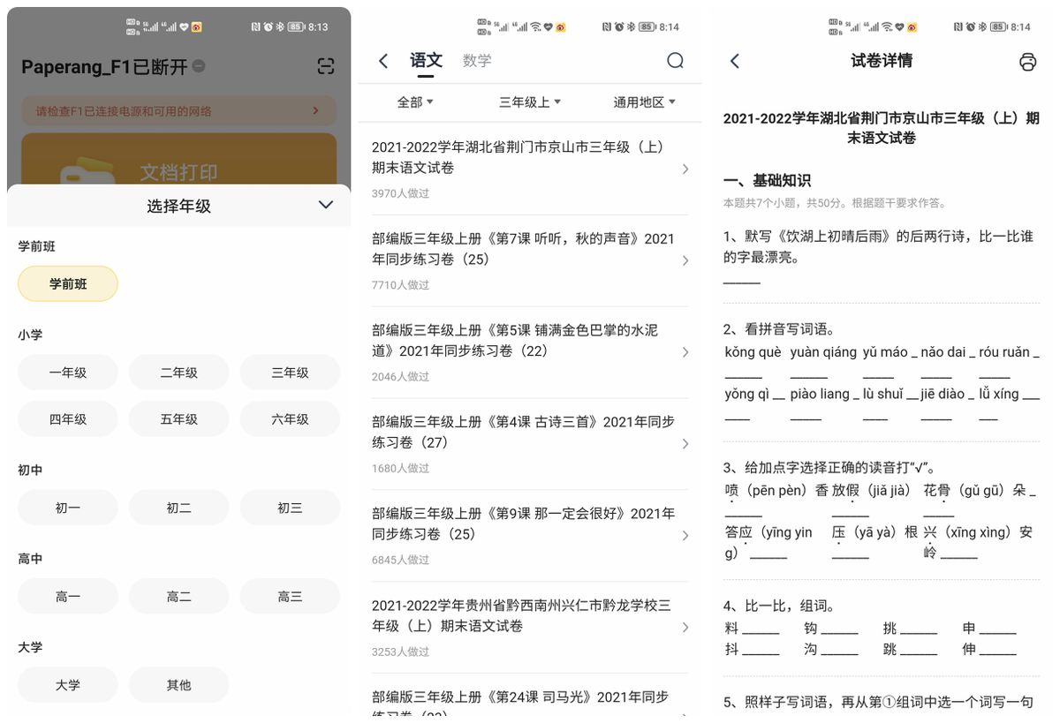This screenshot has height=723, width=1060.
Task: Open the 全部 filter dropdown
Action: point(413,102)
